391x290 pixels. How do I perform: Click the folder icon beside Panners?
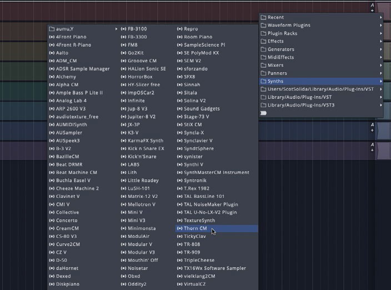click(x=263, y=73)
